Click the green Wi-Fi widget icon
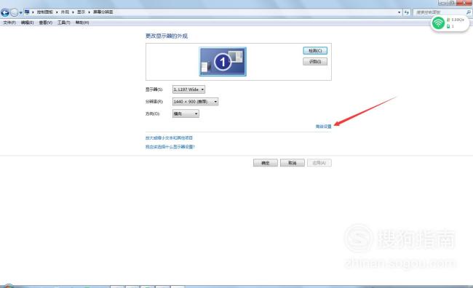The height and width of the screenshot is (288, 473). tap(438, 23)
